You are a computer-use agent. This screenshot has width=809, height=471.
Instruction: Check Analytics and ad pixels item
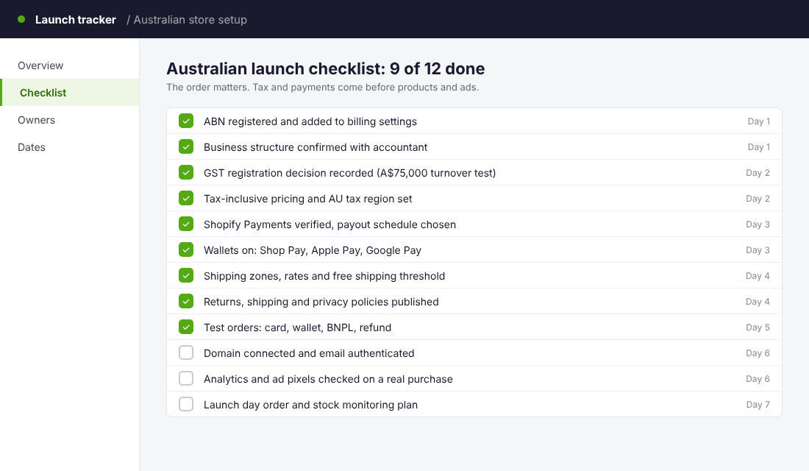click(x=186, y=378)
